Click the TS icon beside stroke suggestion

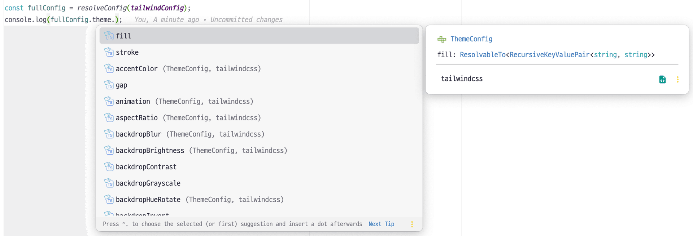point(109,52)
